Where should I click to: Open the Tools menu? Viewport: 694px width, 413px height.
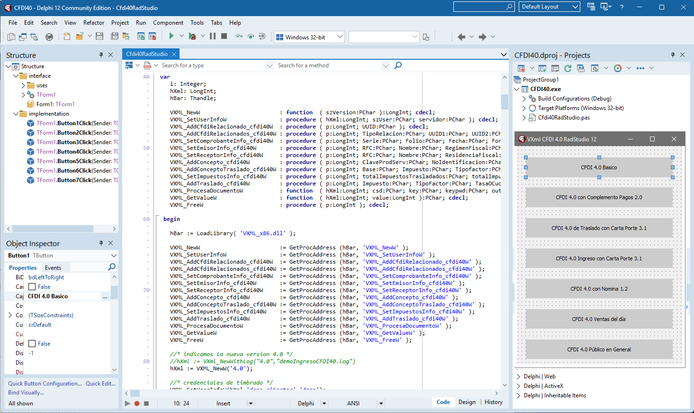(197, 23)
